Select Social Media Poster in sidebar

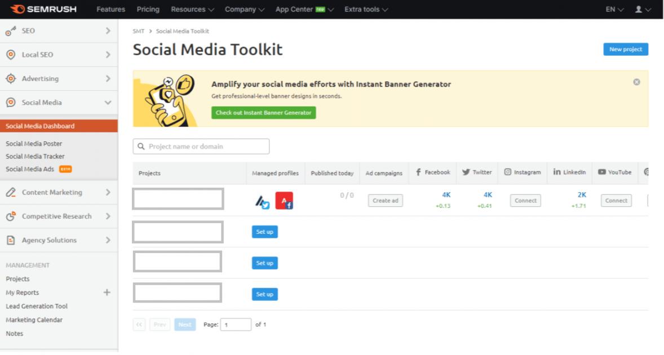tap(34, 144)
